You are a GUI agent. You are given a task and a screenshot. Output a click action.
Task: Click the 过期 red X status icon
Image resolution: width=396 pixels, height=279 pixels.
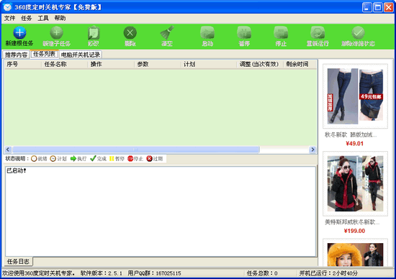pos(150,159)
